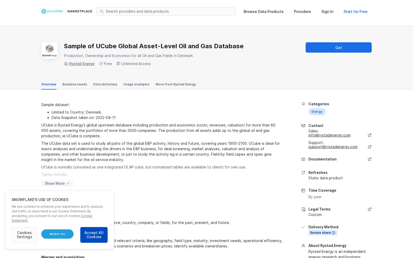413x258 pixels.
Task: Click the blue Get button
Action: click(x=339, y=47)
